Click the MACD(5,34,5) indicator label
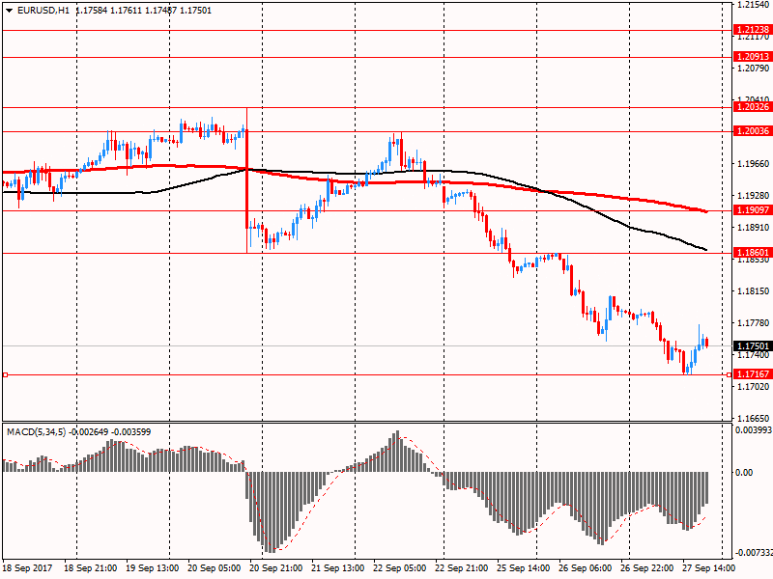 coord(36,431)
